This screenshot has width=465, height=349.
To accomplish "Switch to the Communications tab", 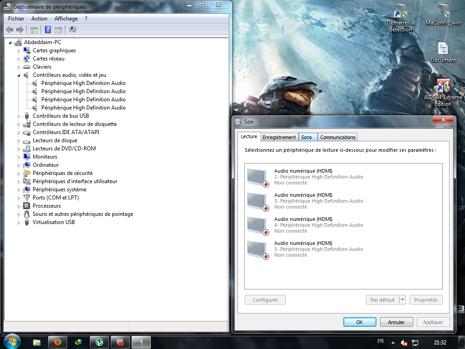I will point(337,137).
